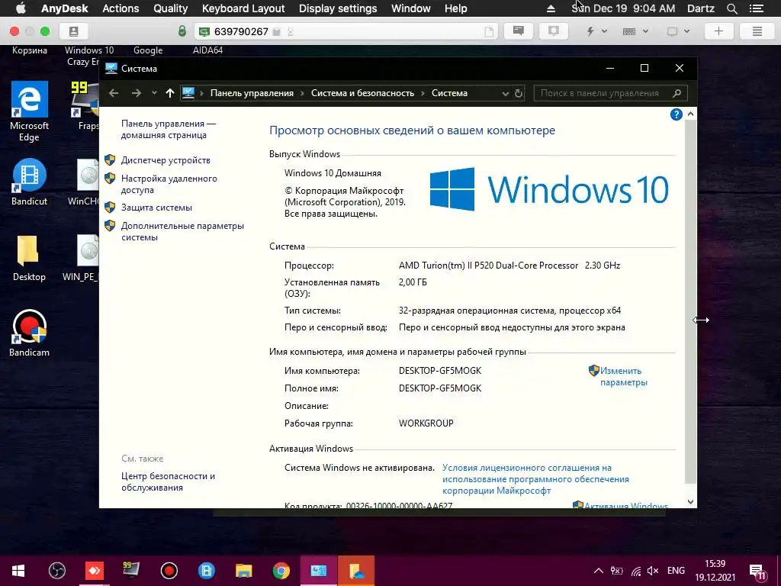Click the Wi-Fi network tray icon
Screen dimensions: 781x586
click(635, 571)
